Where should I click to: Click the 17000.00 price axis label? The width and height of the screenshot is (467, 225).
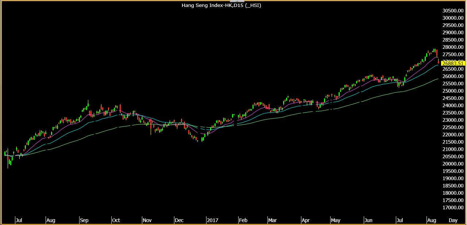[x=452, y=207]
